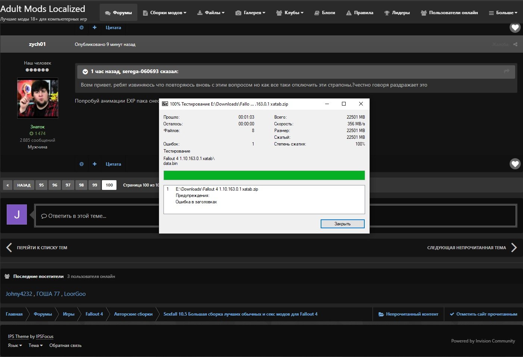Click the quote reply arrow icon
This screenshot has height=357, width=523.
point(507,71)
